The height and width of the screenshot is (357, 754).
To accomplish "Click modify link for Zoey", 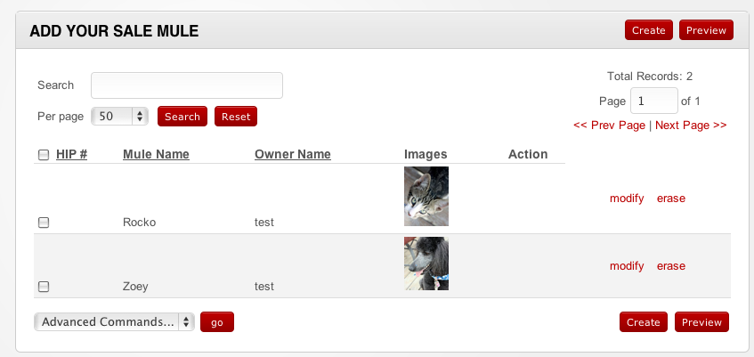I will point(627,266).
